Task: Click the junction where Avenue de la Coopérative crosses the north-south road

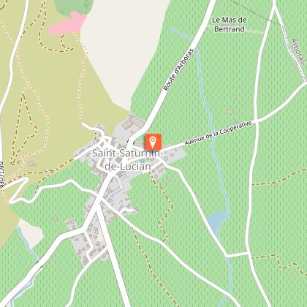Action: click(x=256, y=121)
